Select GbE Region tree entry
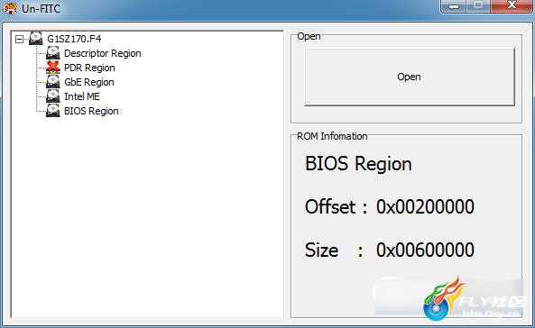 (x=89, y=82)
